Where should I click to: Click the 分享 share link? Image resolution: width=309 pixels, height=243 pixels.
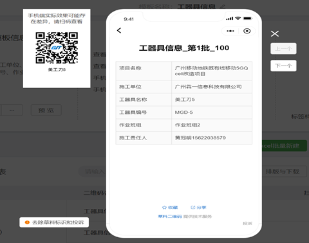pyautogui.click(x=198, y=208)
